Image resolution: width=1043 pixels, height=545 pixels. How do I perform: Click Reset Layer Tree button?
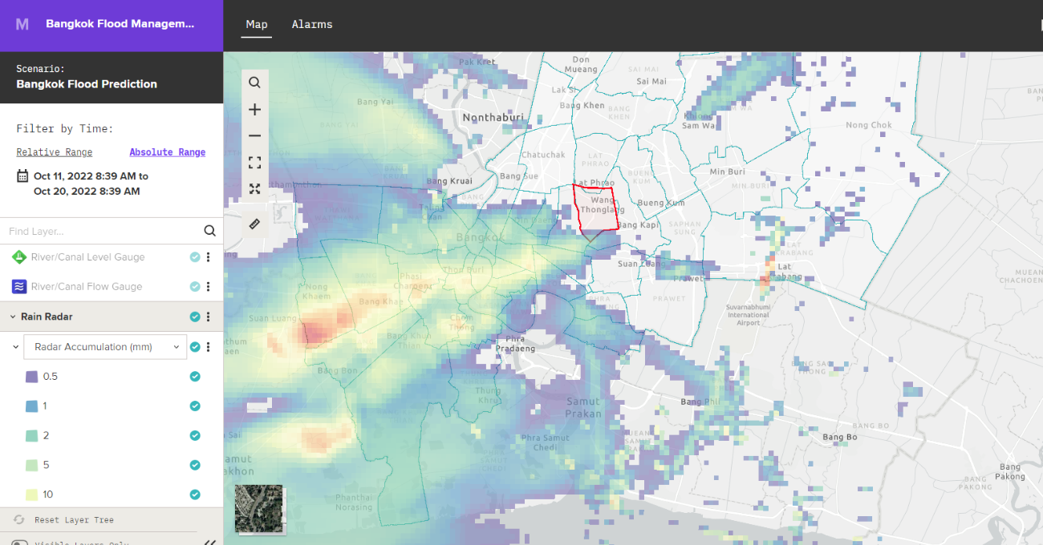65,520
